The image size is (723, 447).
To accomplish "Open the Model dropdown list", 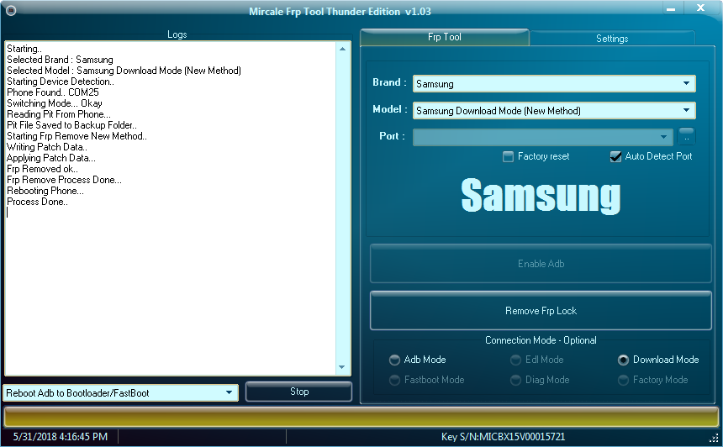I will coord(554,111).
